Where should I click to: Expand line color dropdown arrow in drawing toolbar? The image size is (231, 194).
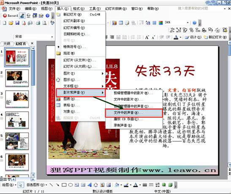coord(130,185)
